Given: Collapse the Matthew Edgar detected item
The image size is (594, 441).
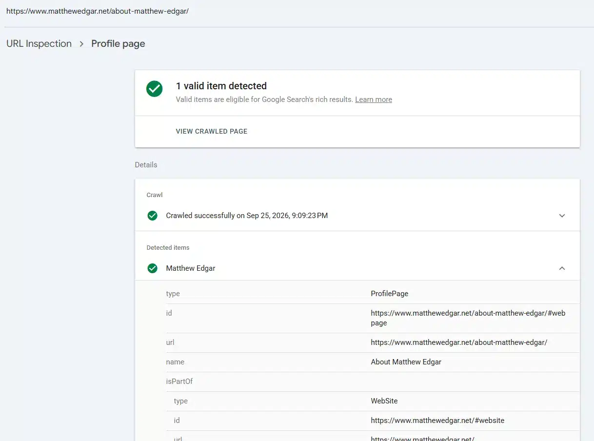Looking at the screenshot, I should 562,268.
